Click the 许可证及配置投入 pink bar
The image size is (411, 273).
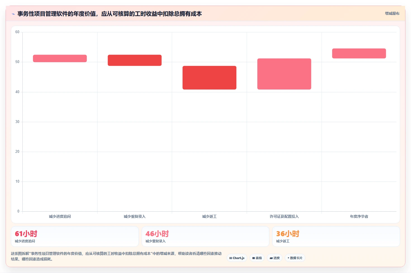point(284,74)
